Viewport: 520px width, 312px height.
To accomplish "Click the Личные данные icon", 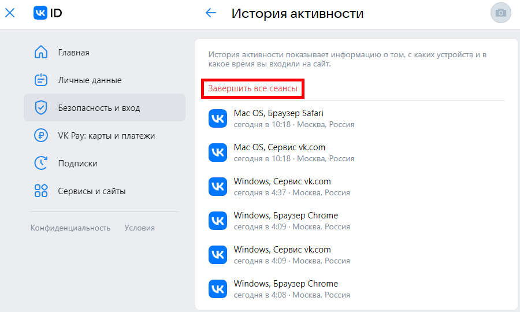I will [x=41, y=80].
